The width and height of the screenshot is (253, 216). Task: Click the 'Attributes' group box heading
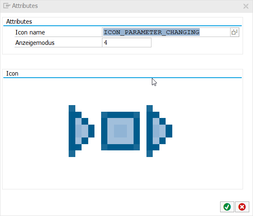(x=19, y=22)
